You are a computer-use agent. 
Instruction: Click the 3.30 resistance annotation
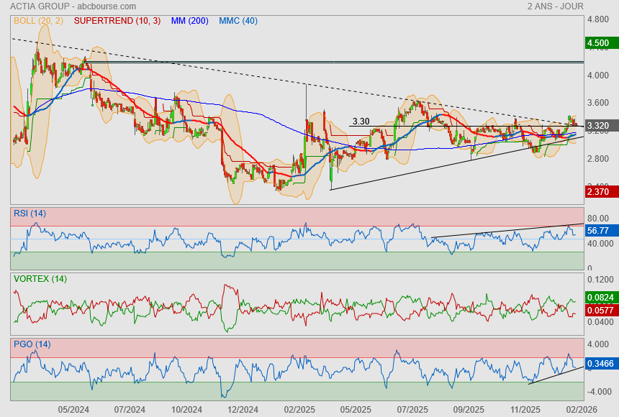tap(361, 122)
